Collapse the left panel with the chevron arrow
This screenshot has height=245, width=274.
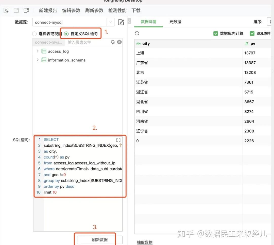coord(129,21)
